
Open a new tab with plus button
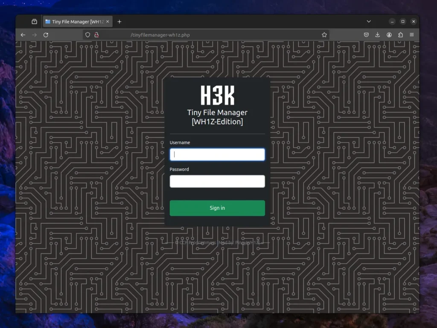point(119,22)
